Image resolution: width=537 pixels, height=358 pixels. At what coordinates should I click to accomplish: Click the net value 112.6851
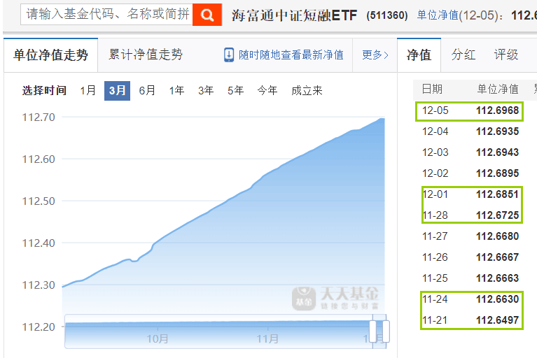[x=498, y=194]
